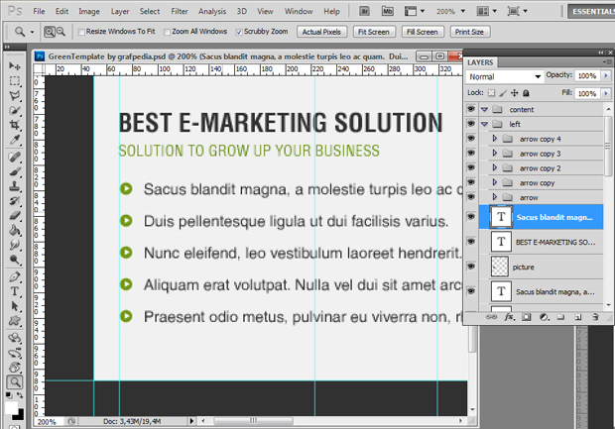The width and height of the screenshot is (615, 429).
Task: Hide the picture layer
Action: [x=471, y=267]
